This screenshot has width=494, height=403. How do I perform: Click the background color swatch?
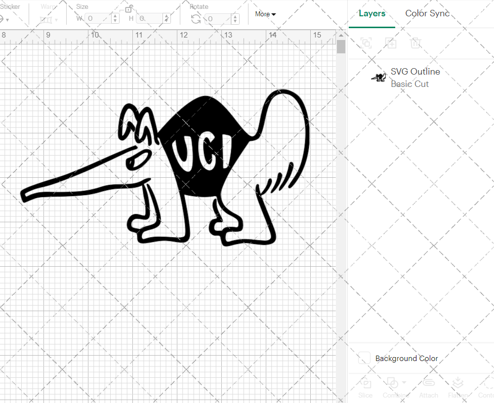[364, 358]
